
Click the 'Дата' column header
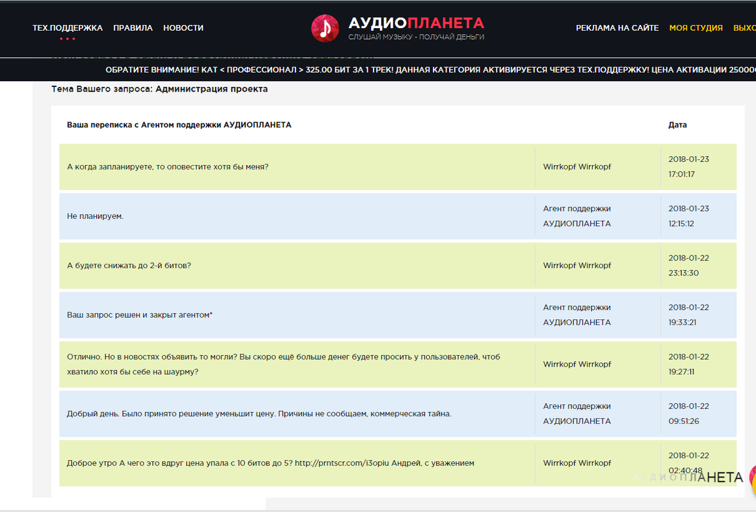pyautogui.click(x=677, y=125)
